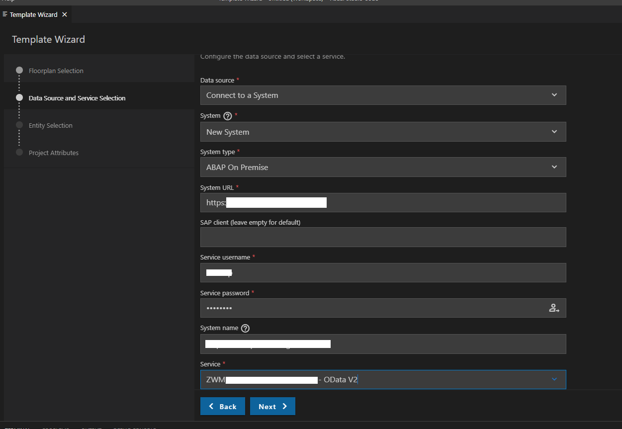
Task: Click Next to continue the wizard
Action: pos(272,407)
